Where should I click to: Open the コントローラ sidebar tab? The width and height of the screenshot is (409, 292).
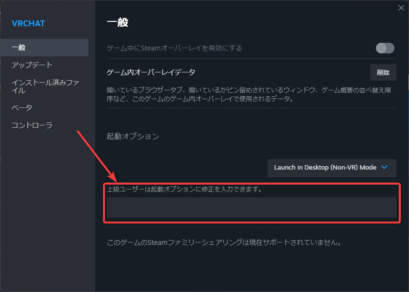(x=32, y=125)
